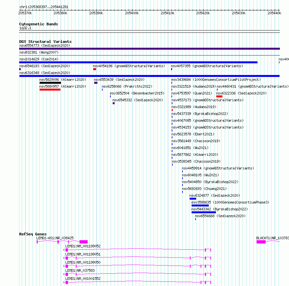The height and width of the screenshot is (286, 289).
Task: Click the LEMD1|NM_001199050 transcript label
Action: 83,262
